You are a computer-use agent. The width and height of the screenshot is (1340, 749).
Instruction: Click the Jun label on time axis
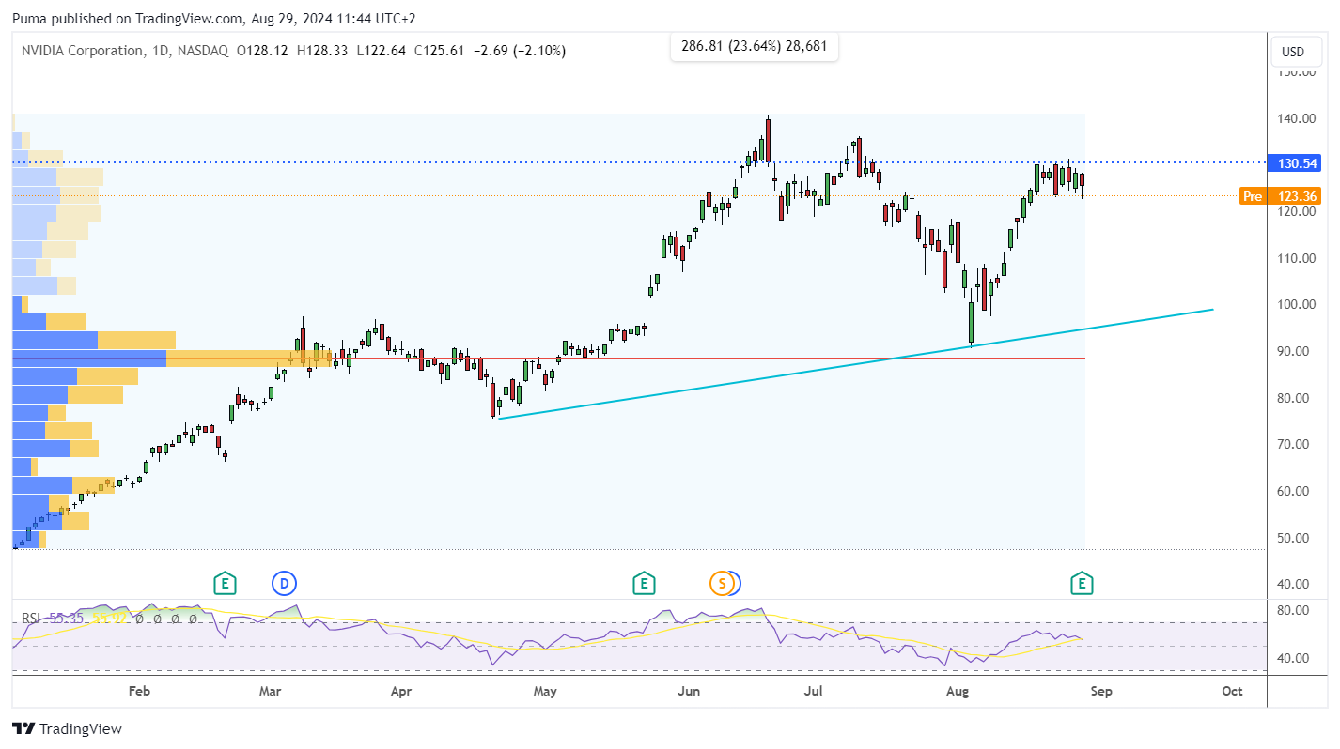[x=689, y=692]
